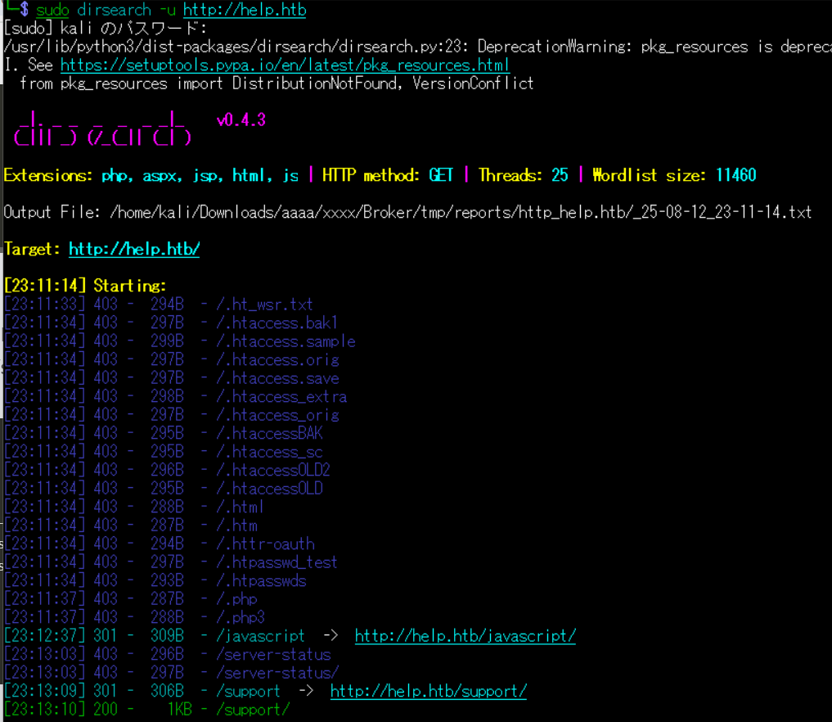The height and width of the screenshot is (722, 832).
Task: Open the http://help.htb/support/ redirect link
Action: (428, 692)
